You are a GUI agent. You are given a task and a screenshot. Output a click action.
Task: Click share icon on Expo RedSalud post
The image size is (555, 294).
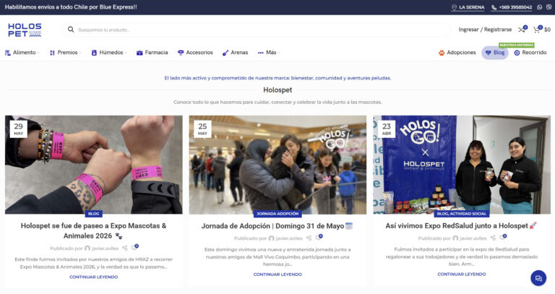pyautogui.click(x=493, y=238)
